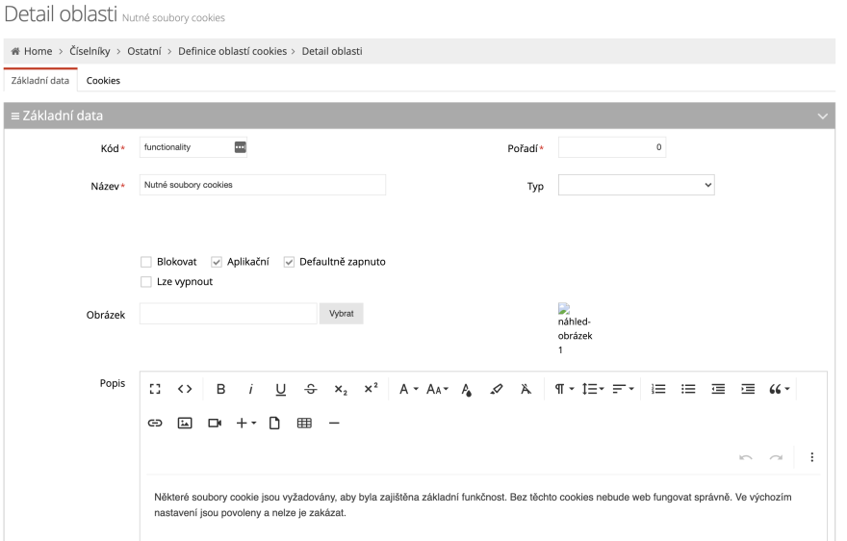
Task: Check the Blokovat checkbox
Action: (146, 262)
